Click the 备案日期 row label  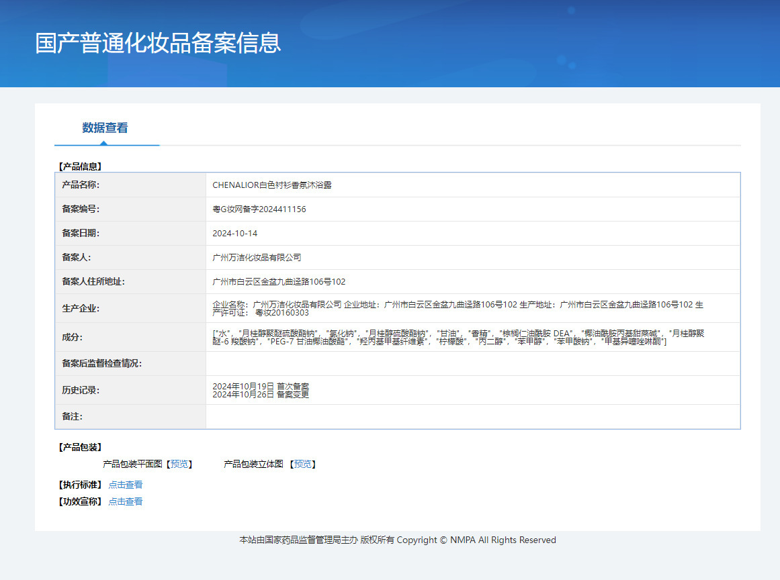coord(81,233)
